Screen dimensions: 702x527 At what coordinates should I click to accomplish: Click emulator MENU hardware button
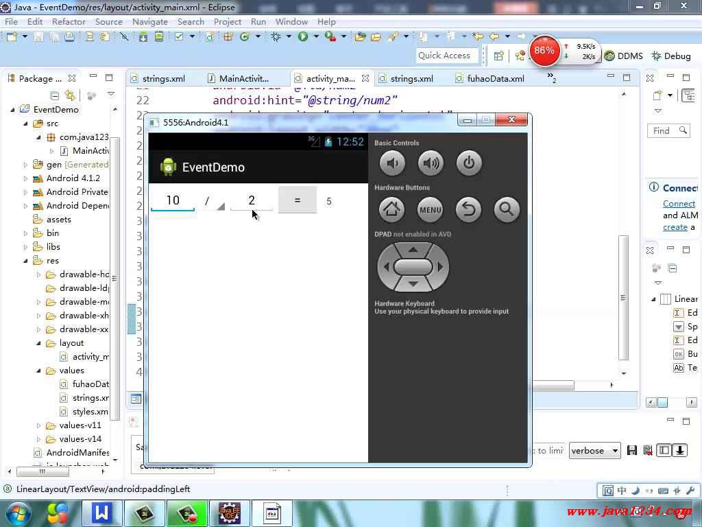[x=431, y=209]
